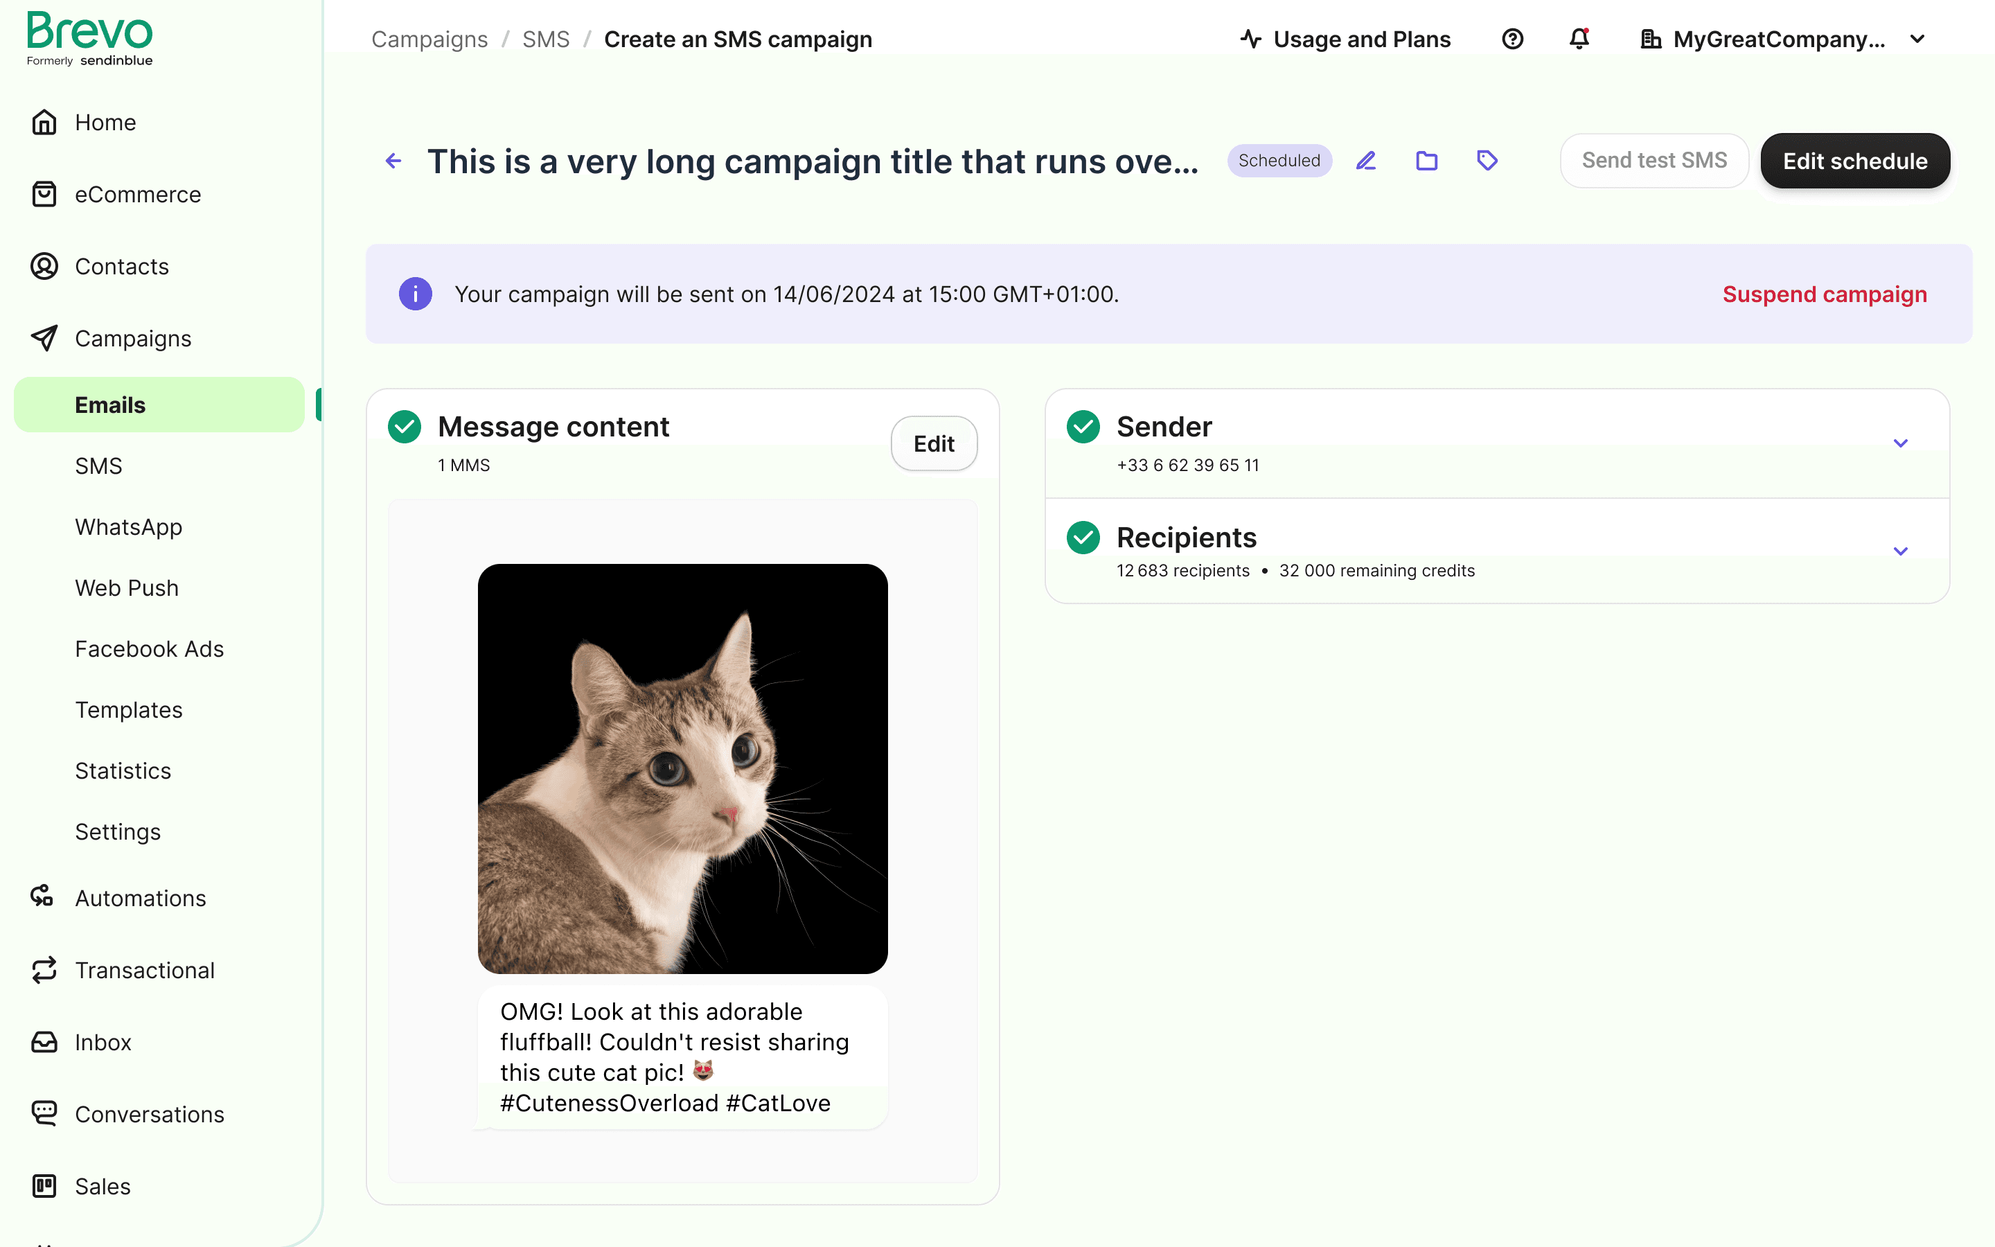Click the Suspend campaign link
The width and height of the screenshot is (1995, 1247).
tap(1823, 294)
